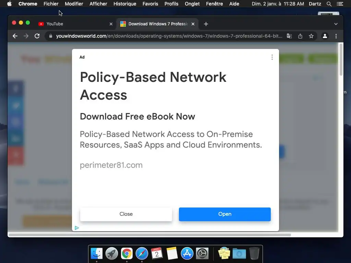Open System Preferences from the Dock

click(202, 253)
